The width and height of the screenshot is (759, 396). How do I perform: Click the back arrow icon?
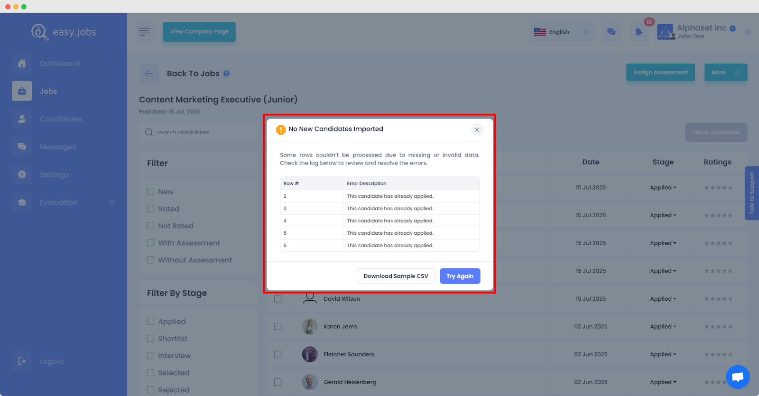click(x=149, y=74)
